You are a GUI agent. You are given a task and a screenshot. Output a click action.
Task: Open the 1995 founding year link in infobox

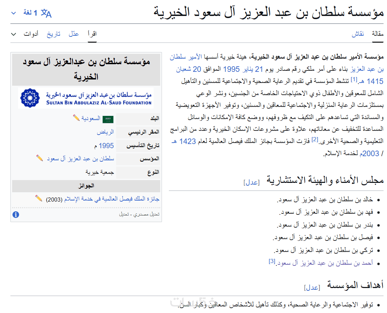tap(106, 146)
